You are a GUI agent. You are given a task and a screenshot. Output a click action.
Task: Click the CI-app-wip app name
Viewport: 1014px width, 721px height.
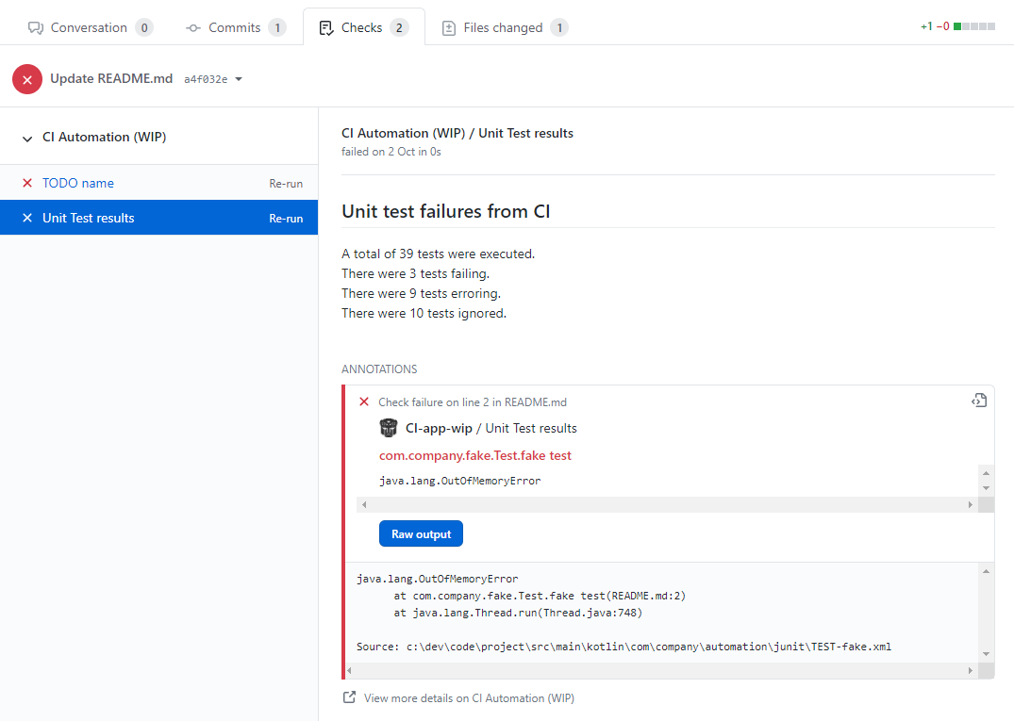pyautogui.click(x=439, y=428)
